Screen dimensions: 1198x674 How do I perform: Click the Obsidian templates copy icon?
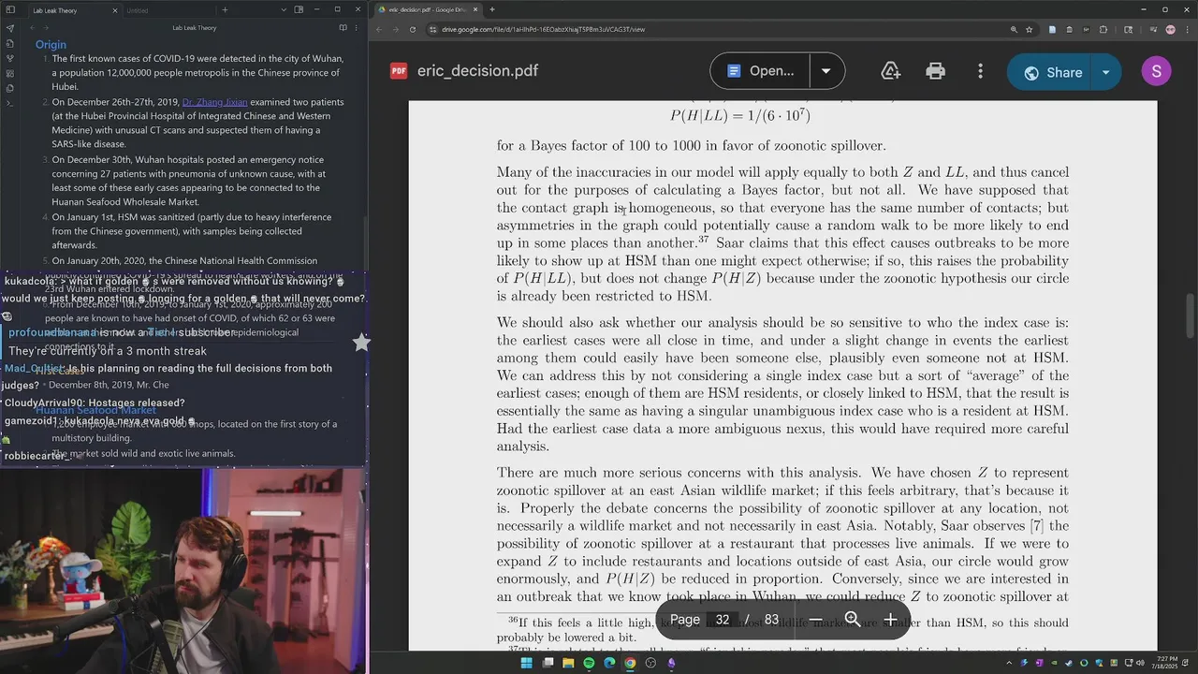pyautogui.click(x=10, y=88)
